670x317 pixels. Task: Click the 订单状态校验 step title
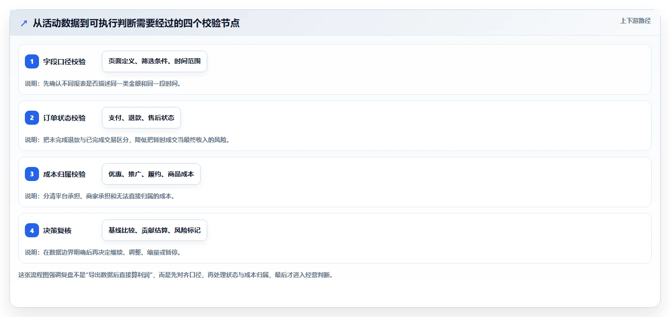tap(64, 118)
